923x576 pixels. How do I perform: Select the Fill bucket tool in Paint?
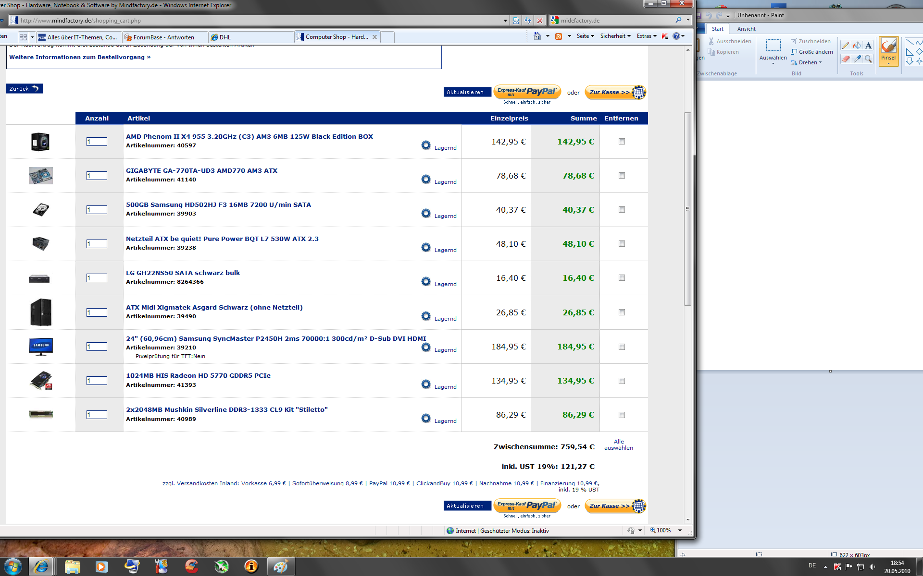857,46
